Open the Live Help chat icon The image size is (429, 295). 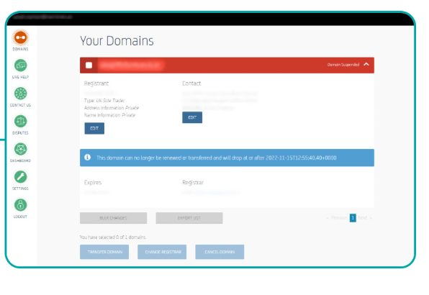[21, 65]
